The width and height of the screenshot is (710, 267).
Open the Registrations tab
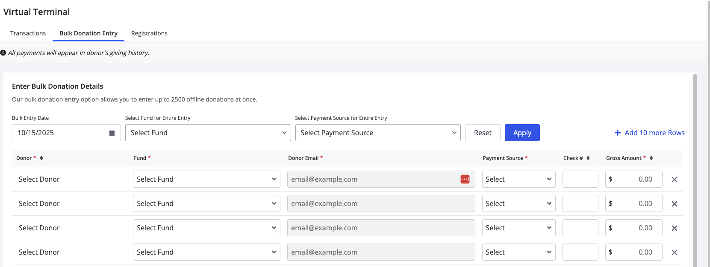pos(149,33)
